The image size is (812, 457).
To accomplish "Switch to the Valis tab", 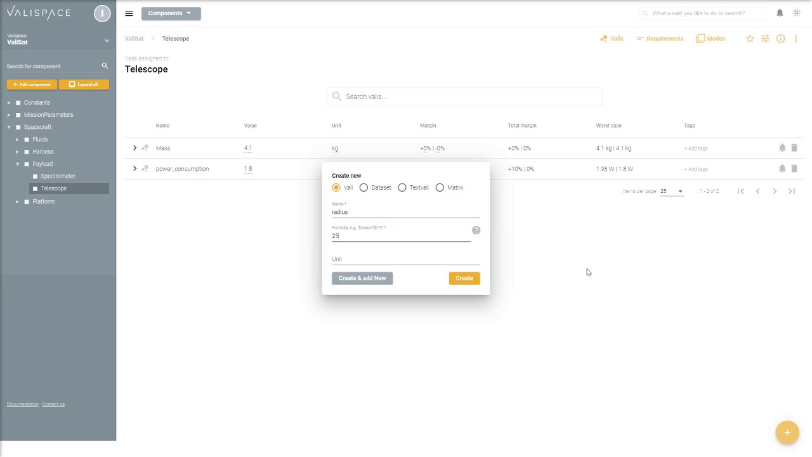I will [612, 39].
